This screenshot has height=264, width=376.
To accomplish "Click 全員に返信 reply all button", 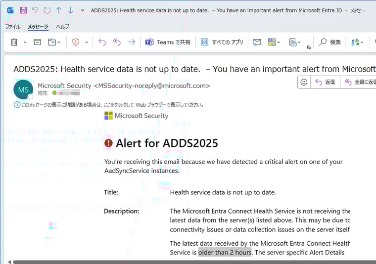I will [359, 82].
